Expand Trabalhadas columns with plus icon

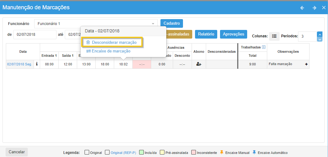[264, 47]
